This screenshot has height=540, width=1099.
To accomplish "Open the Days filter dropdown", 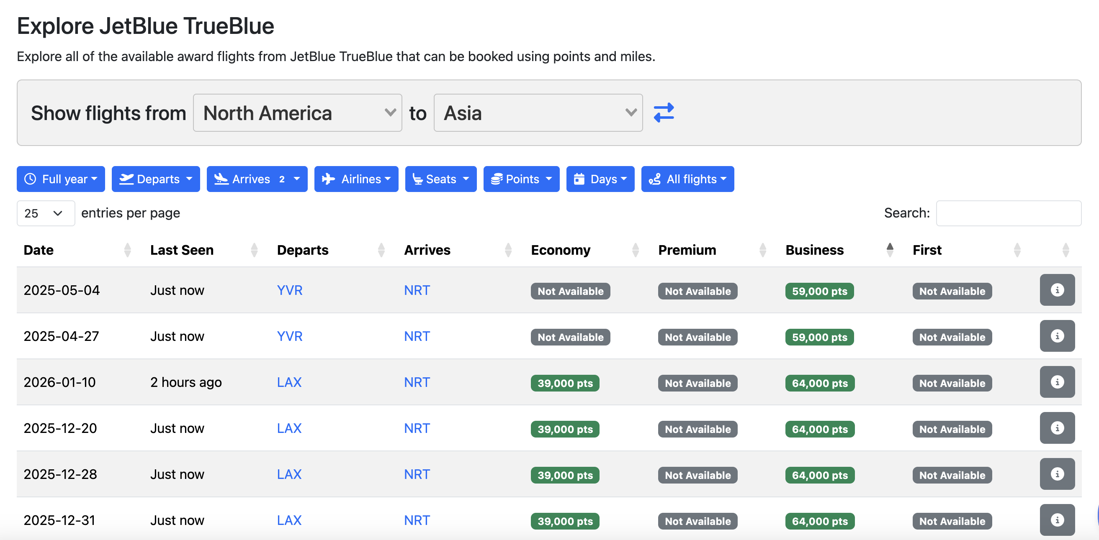I will click(600, 179).
